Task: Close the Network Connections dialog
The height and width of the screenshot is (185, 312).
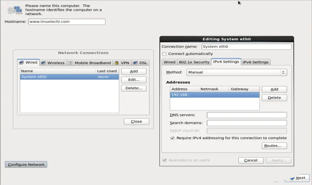Action: [136, 121]
